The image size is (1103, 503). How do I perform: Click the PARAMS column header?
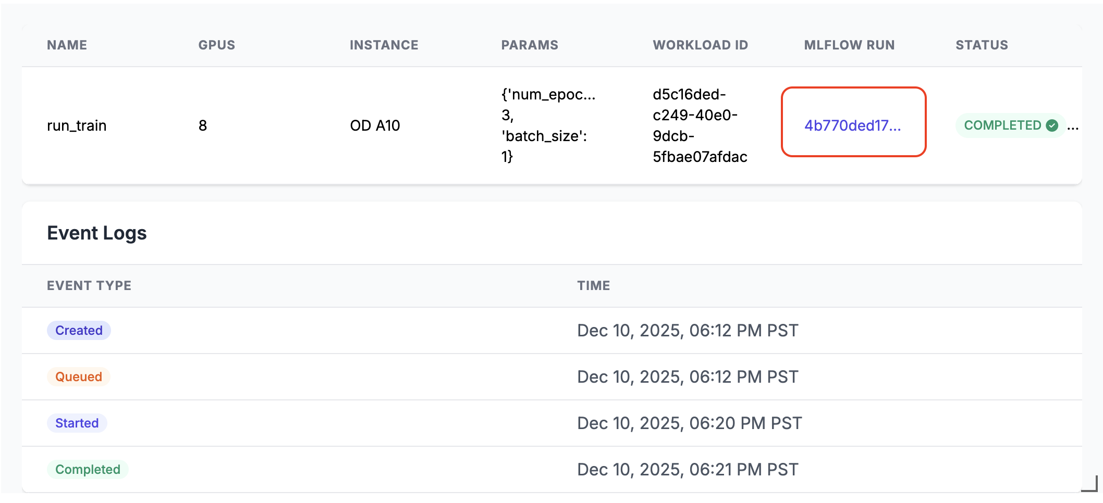pyautogui.click(x=529, y=45)
